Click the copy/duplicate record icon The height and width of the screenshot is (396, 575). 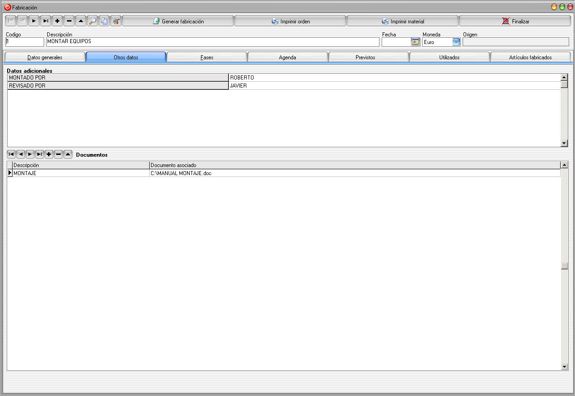tap(104, 21)
